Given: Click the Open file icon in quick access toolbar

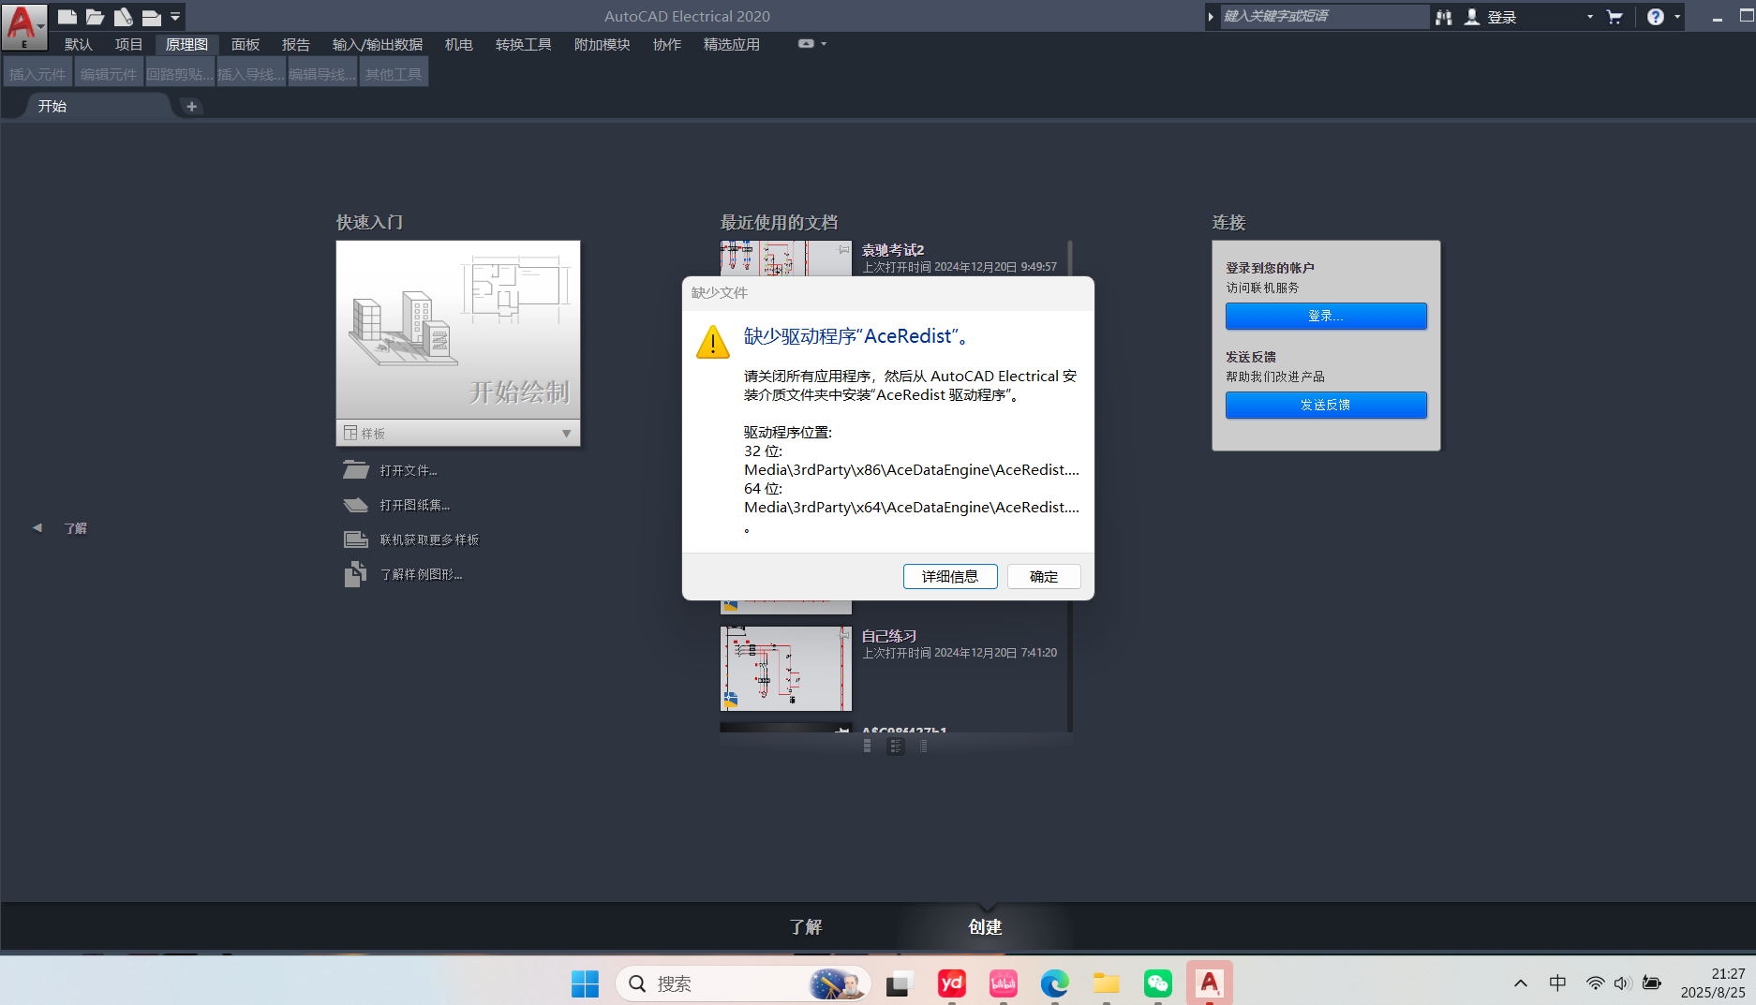Looking at the screenshot, I should (95, 16).
